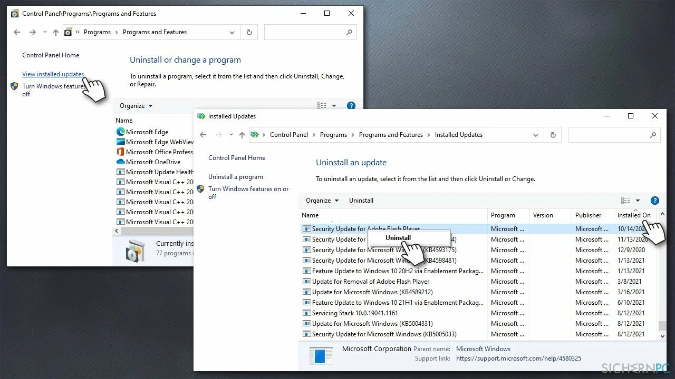Click scroll-up arrow of updates list scrollbar

(662, 215)
